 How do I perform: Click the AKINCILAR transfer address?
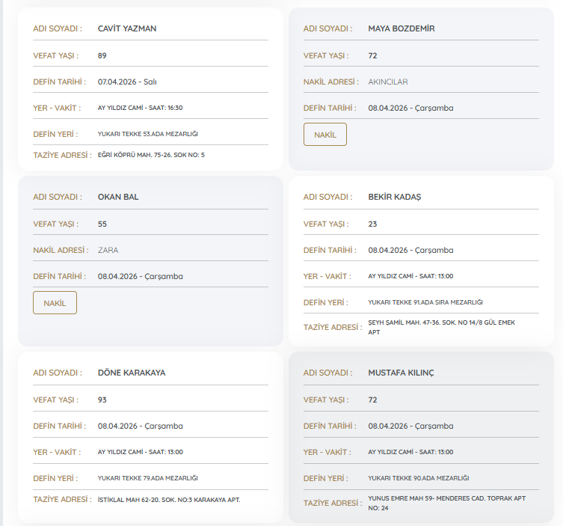(388, 82)
